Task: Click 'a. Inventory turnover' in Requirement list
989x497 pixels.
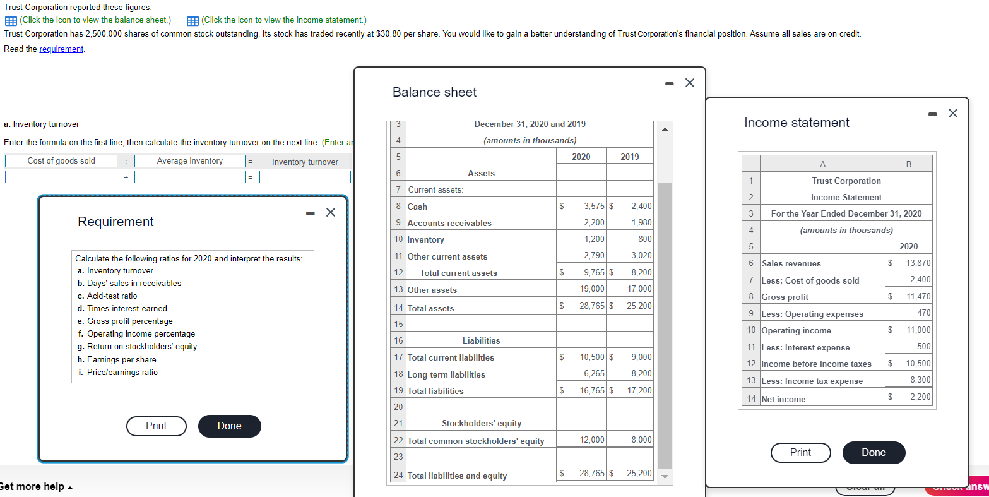Action: tap(114, 271)
